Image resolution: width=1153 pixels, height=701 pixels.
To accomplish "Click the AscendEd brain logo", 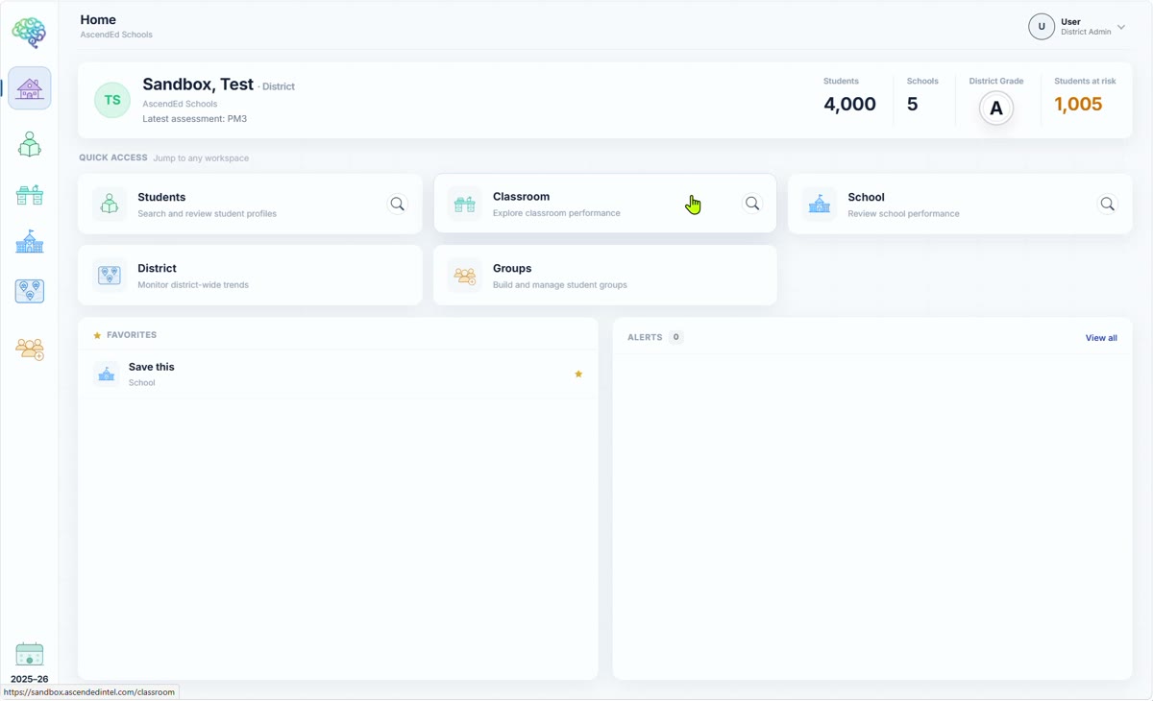I will (29, 33).
